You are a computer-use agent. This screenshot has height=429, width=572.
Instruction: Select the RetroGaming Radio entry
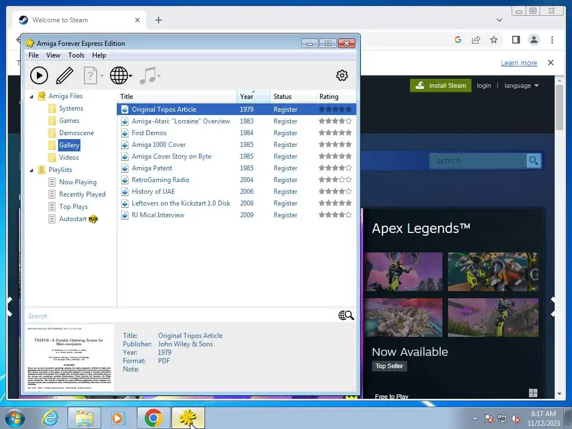(x=236, y=179)
